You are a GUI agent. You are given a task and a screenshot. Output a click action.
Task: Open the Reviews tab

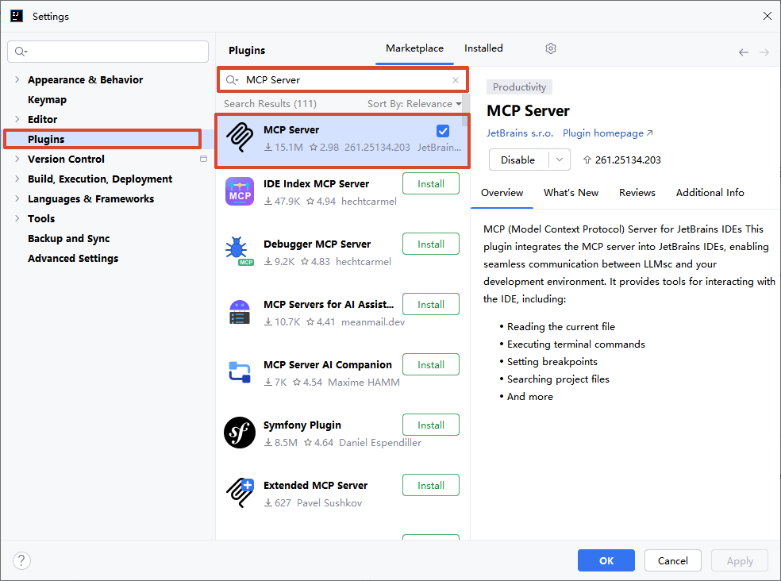(x=637, y=193)
